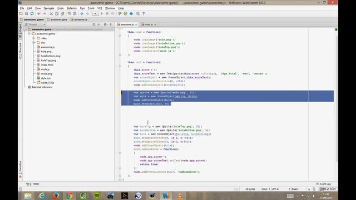Open the Navigate menu
The height and width of the screenshot is (200, 356).
coord(49,8)
